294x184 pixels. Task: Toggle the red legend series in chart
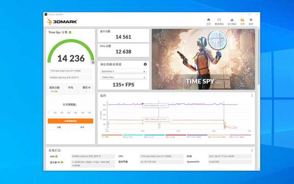coord(175,136)
